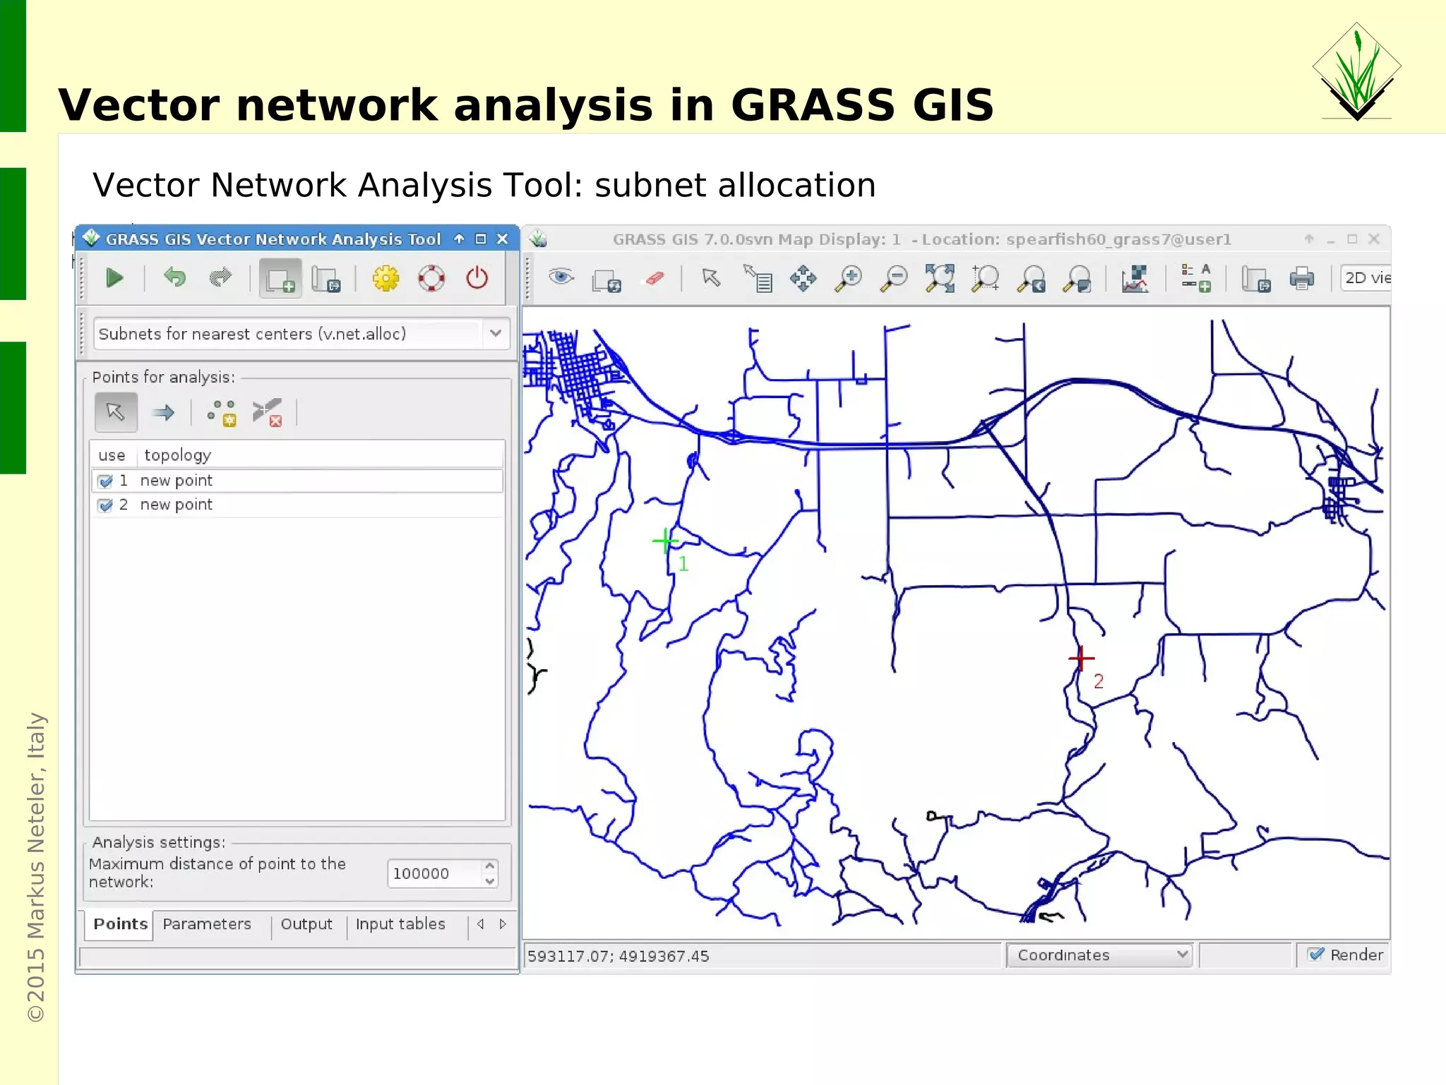This screenshot has width=1446, height=1085.
Task: Switch to the Output tab
Action: [x=306, y=924]
